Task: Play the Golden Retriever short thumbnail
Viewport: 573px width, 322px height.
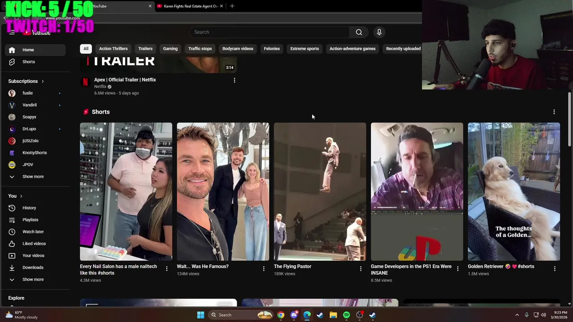Action: tap(514, 191)
